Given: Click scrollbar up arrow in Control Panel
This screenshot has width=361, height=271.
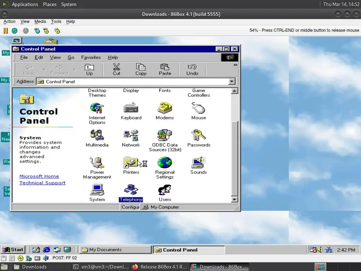Looking at the screenshot, I should tap(234, 91).
